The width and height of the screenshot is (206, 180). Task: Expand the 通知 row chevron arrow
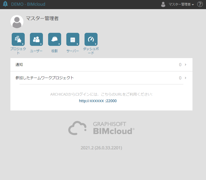[185, 65]
